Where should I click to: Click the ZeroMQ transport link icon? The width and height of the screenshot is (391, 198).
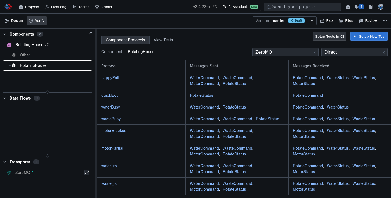pyautogui.click(x=87, y=173)
